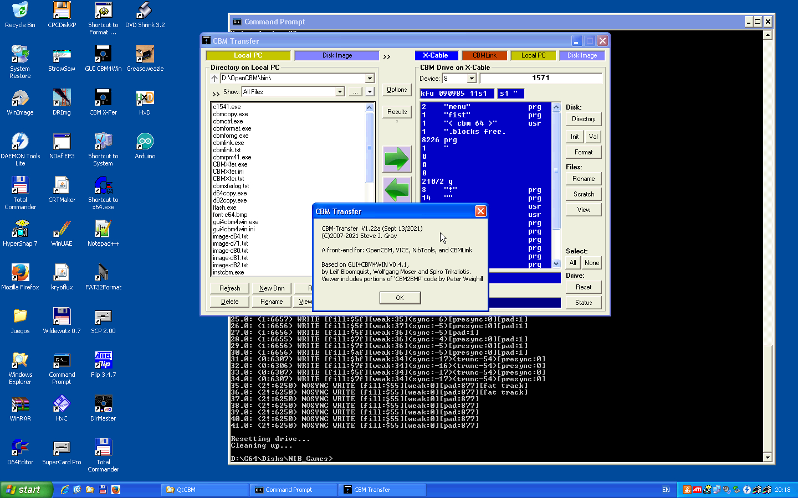Go up one directory with the up arrow
Image resolution: width=798 pixels, height=498 pixels.
[214, 79]
